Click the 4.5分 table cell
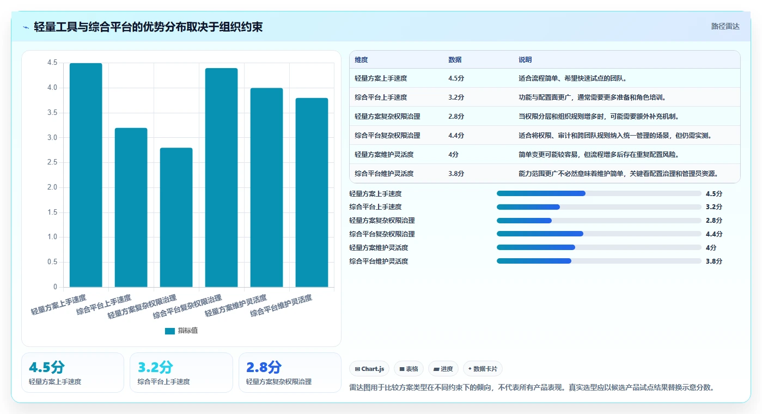762x414 pixels. 456,78
